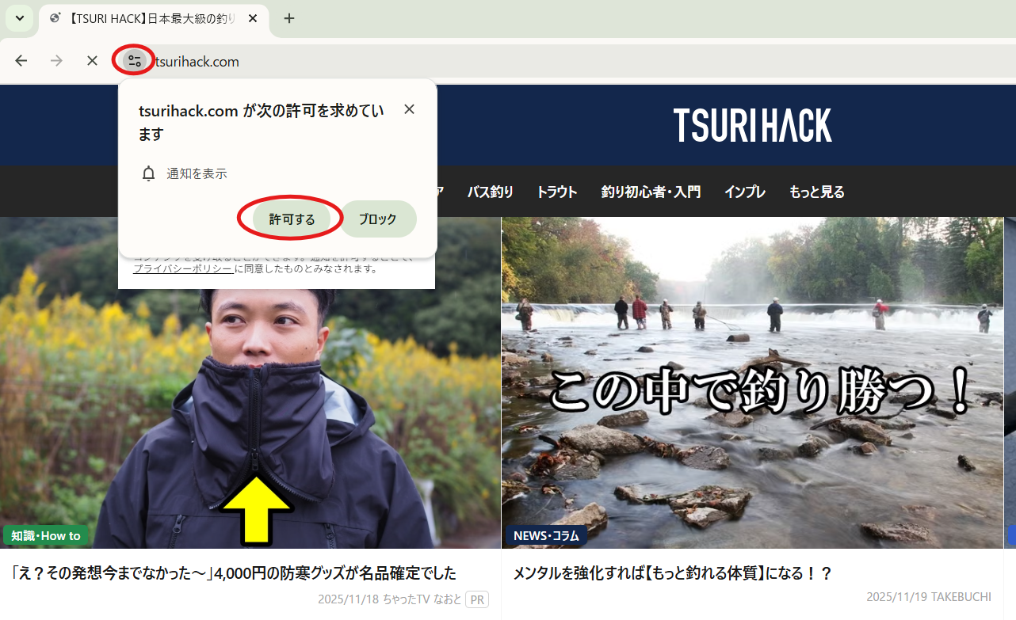The height and width of the screenshot is (620, 1016).
Task: Go back to the previous page
Action: (21, 61)
